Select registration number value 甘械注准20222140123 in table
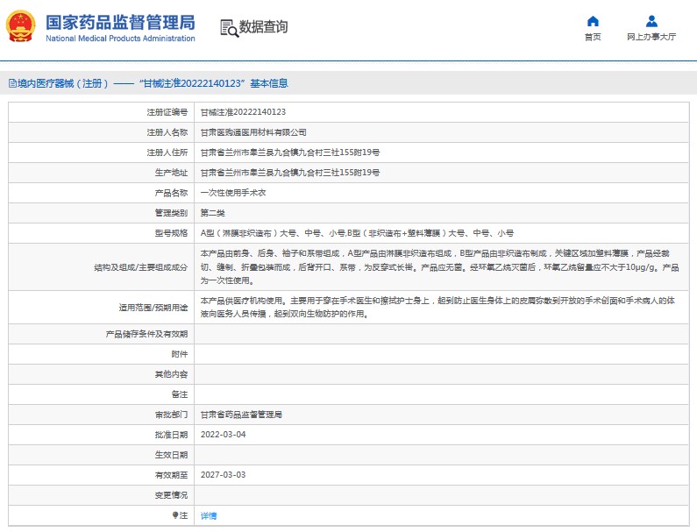Screen dimensions: 697x532 tap(243, 112)
